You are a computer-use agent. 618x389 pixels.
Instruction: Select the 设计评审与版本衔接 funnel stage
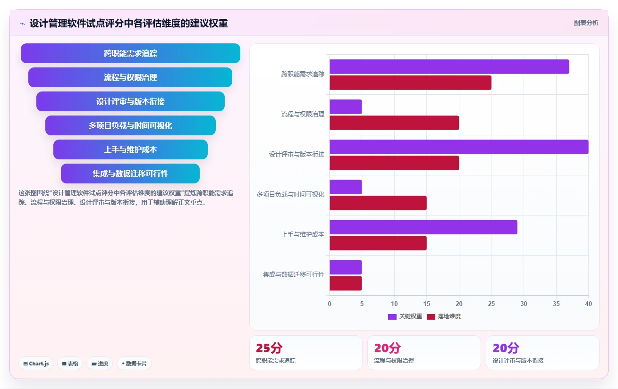[x=130, y=101]
